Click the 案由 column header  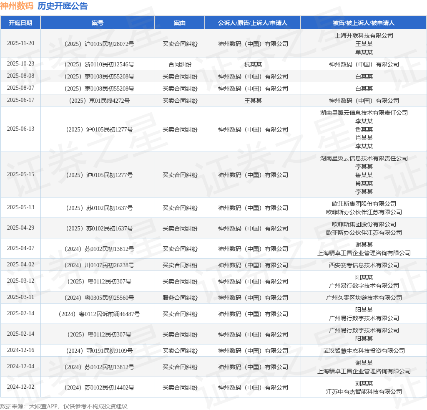[x=180, y=23]
